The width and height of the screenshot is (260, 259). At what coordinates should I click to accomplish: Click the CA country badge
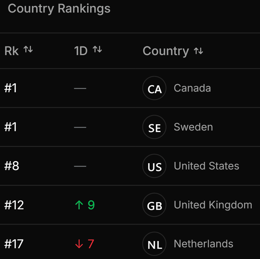154,88
